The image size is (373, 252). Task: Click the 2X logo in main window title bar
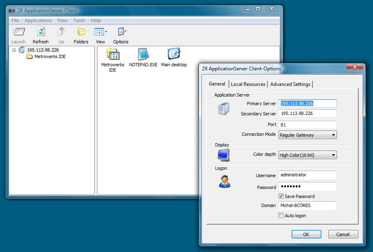coord(11,11)
